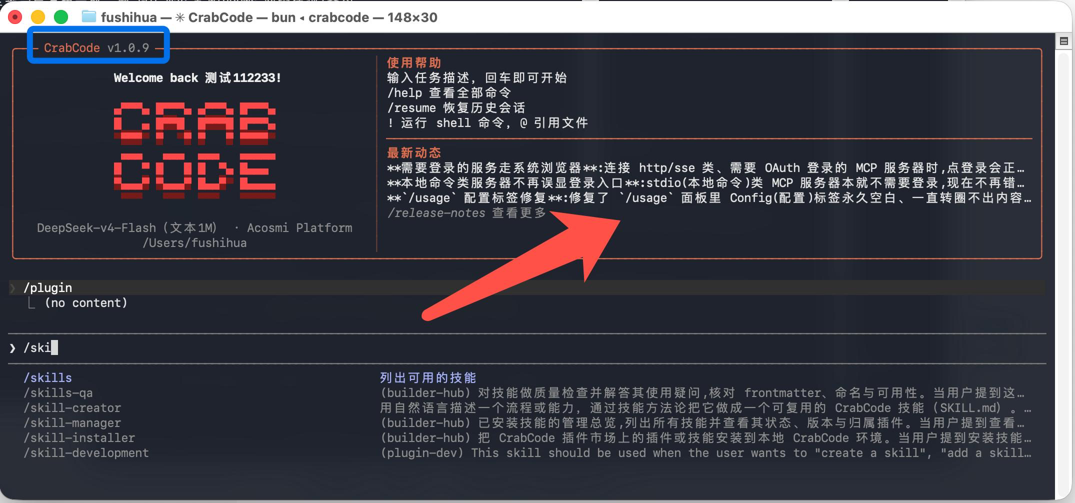1075x503 pixels.
Task: Click the 使用帮助 heading
Action: (x=414, y=63)
